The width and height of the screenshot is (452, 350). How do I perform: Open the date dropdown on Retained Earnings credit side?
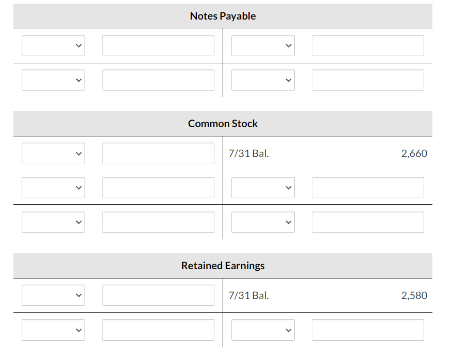pyautogui.click(x=263, y=329)
